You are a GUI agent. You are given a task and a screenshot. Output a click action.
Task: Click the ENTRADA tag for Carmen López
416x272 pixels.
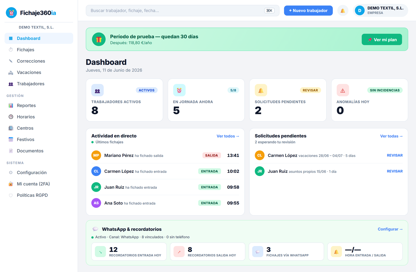[209, 171]
